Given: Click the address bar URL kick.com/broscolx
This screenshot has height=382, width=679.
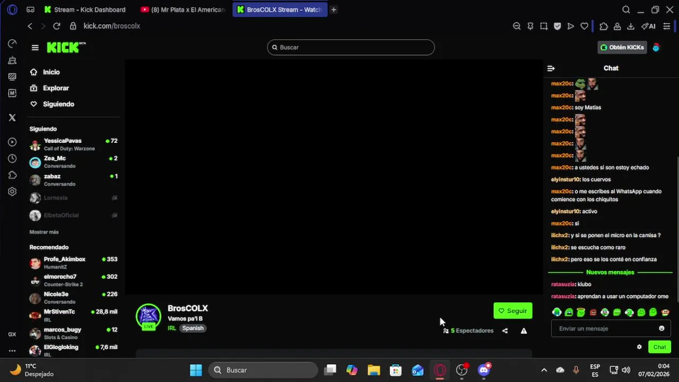Looking at the screenshot, I should pyautogui.click(x=112, y=26).
